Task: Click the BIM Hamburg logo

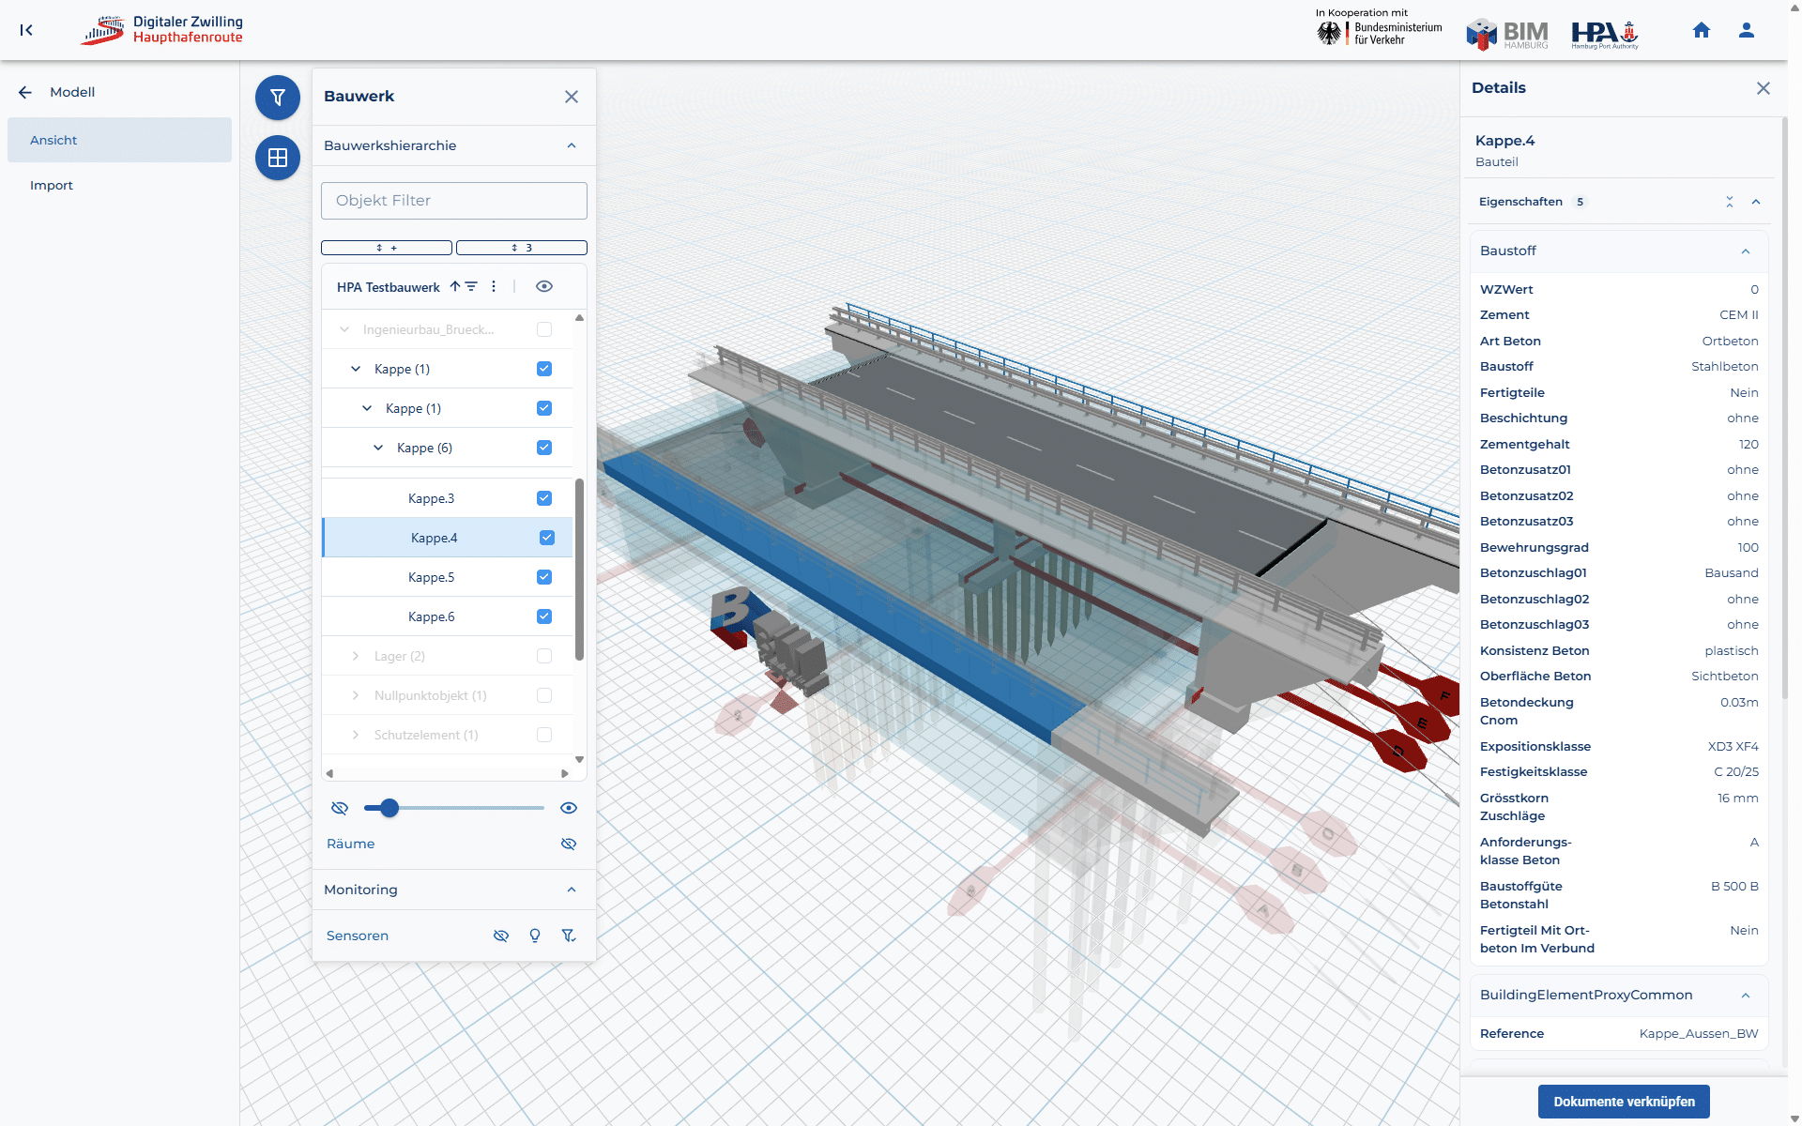Action: pyautogui.click(x=1507, y=34)
